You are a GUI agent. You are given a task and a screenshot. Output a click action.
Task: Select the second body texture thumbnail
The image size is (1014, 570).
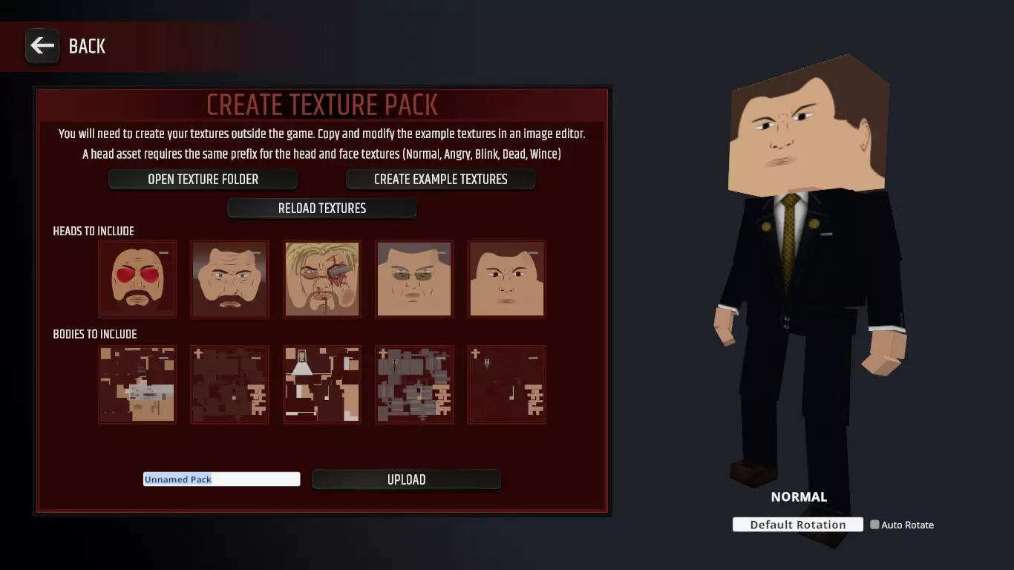click(229, 384)
